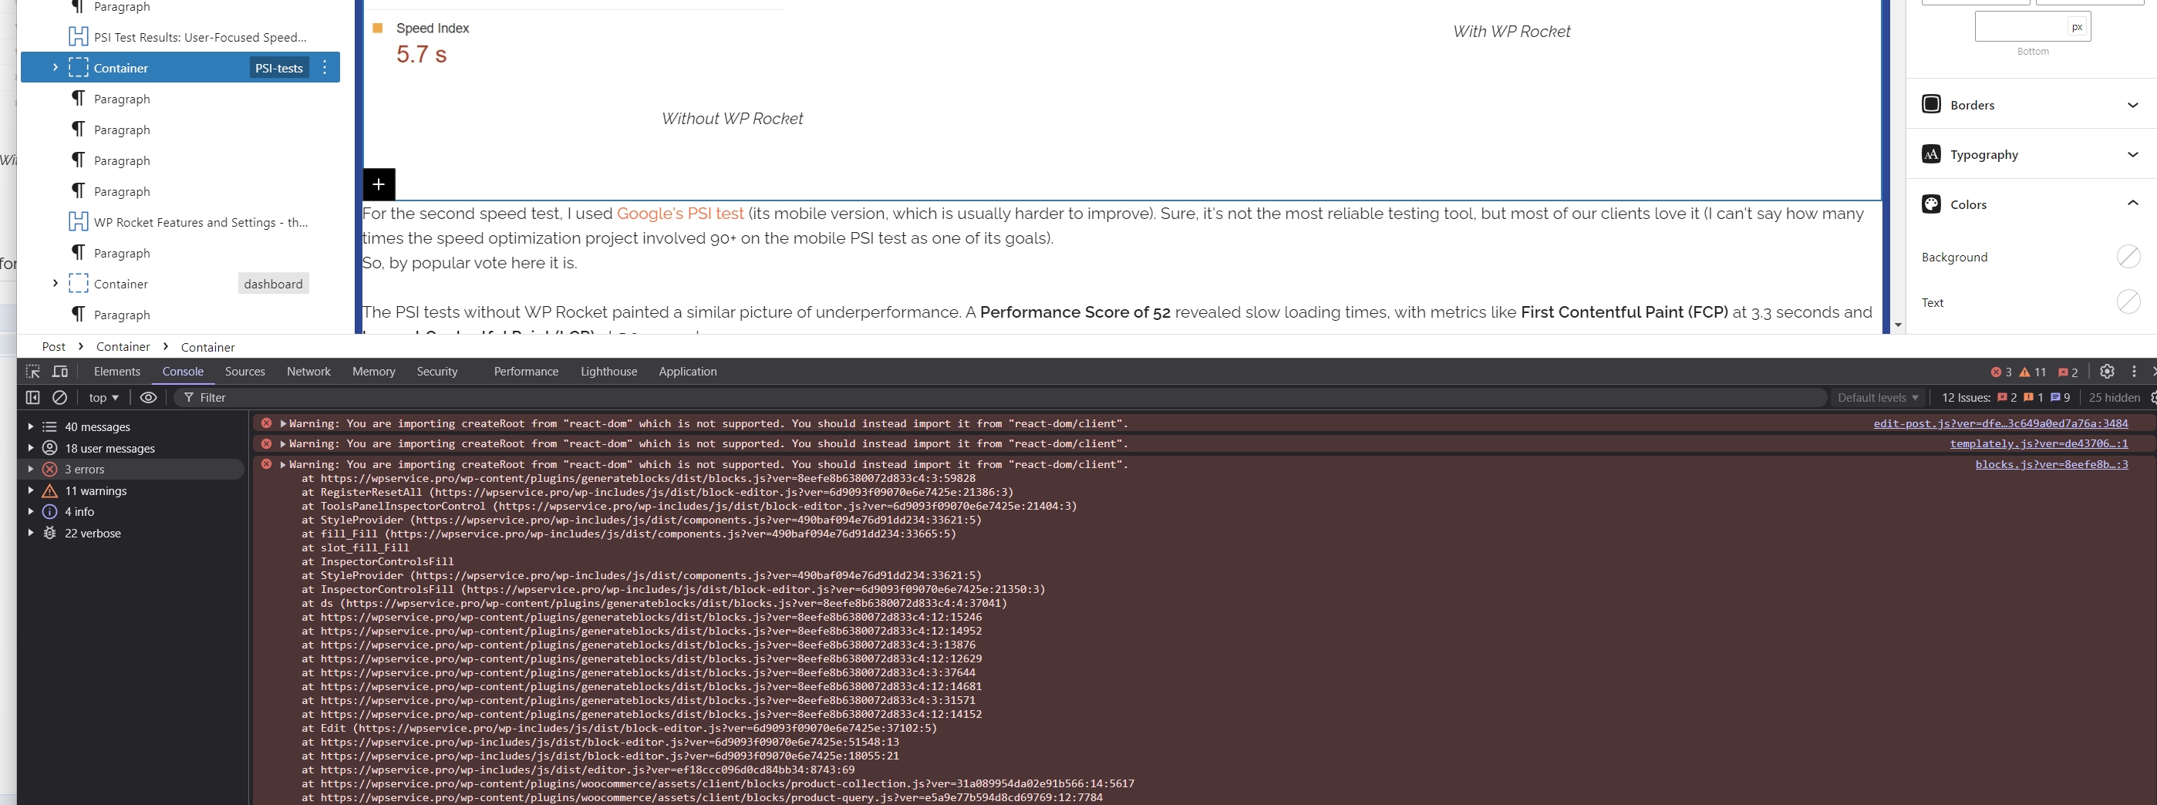2157x805 pixels.
Task: Click the Borders panel icon
Action: point(1931,104)
